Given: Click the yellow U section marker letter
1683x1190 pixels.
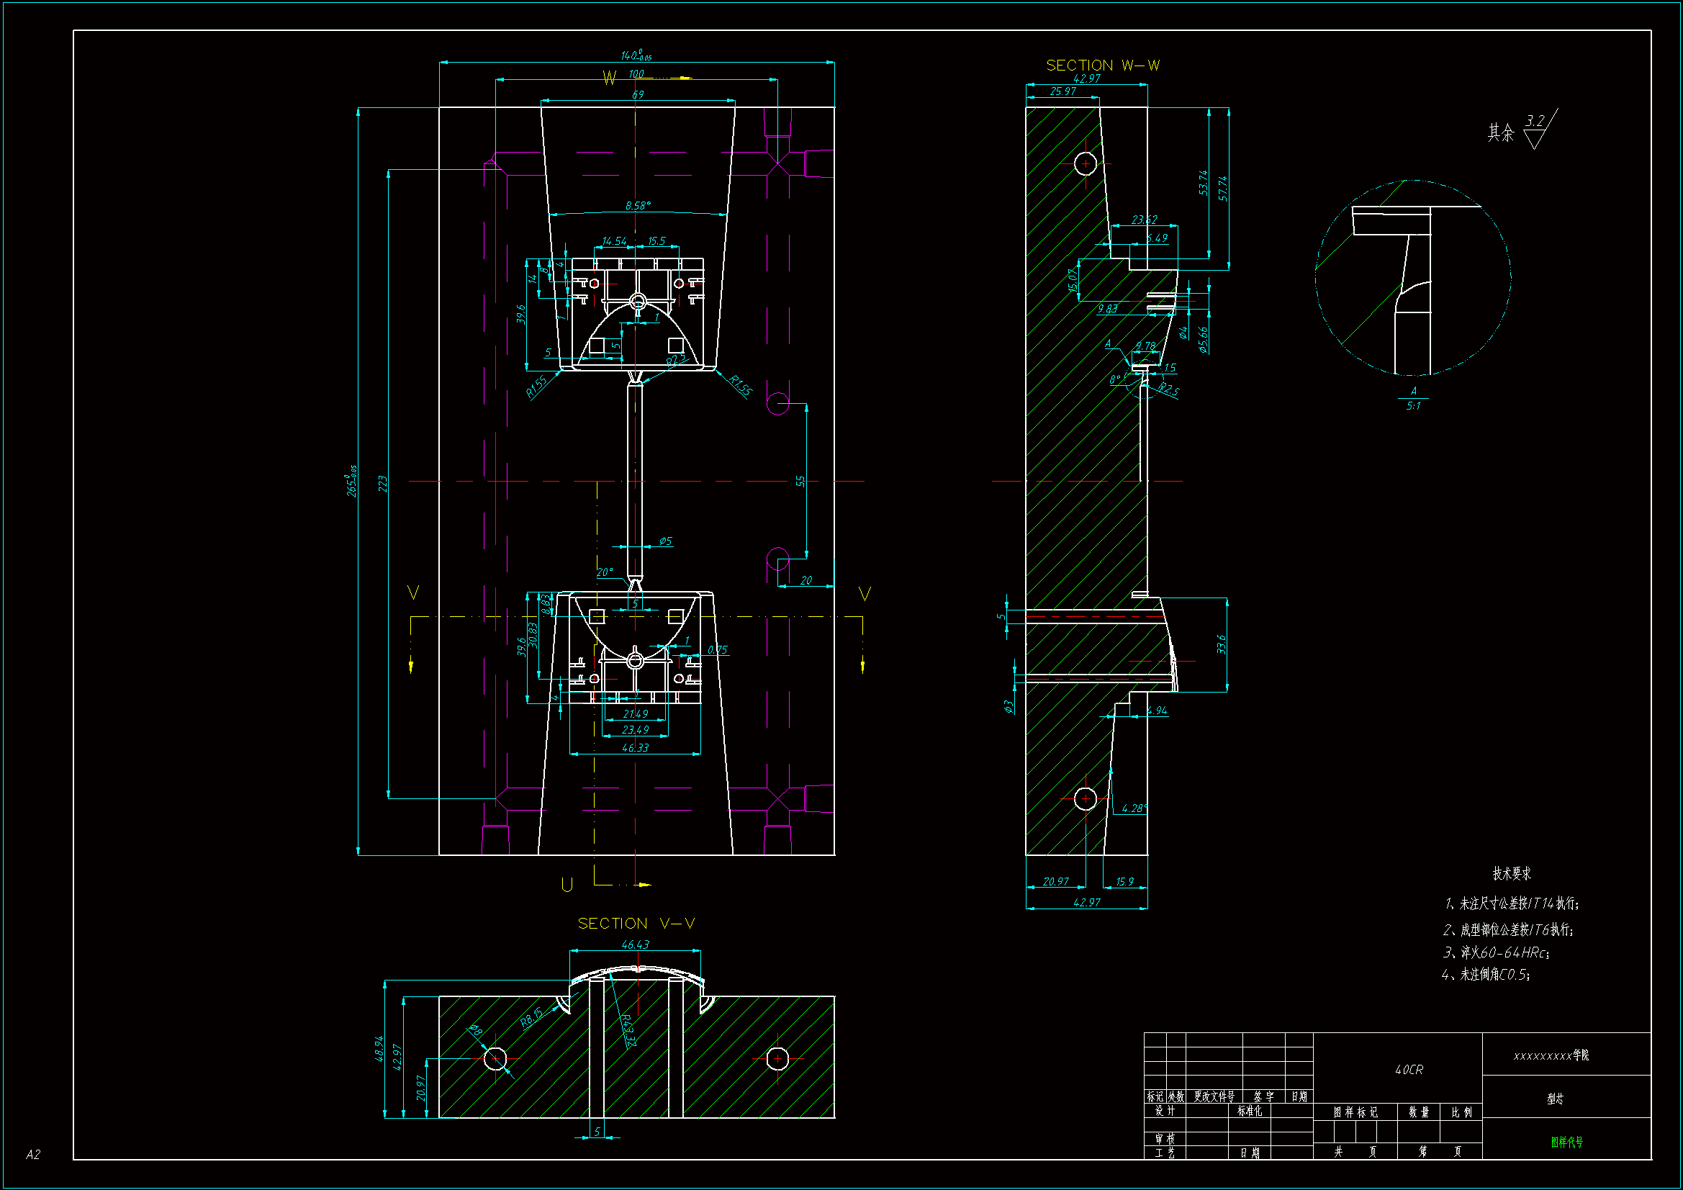Looking at the screenshot, I should point(567,885).
